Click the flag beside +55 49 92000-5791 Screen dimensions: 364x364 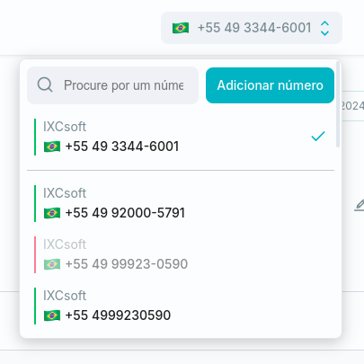coord(52,213)
